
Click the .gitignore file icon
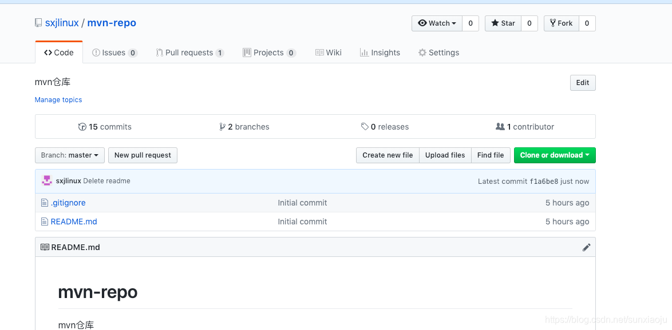pyautogui.click(x=45, y=203)
